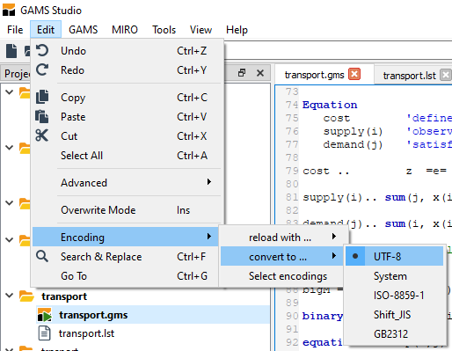Switch to the transport.lst tab
The height and width of the screenshot is (351, 452).
pyautogui.click(x=409, y=76)
